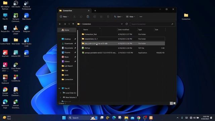Switch to details view icon
Image resolution: width=215 pixels, height=121 pixels.
click(171, 103)
